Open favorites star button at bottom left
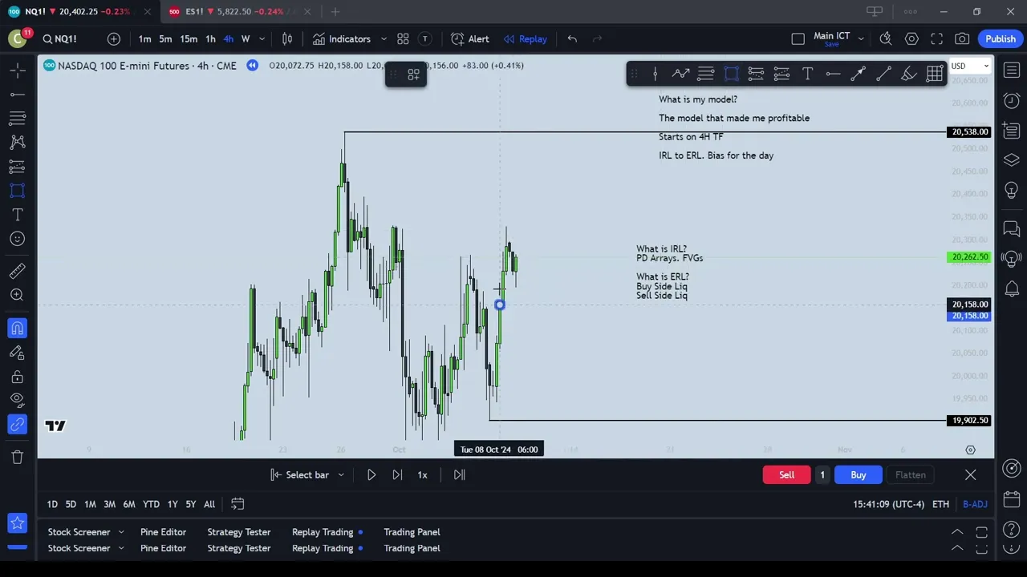Image resolution: width=1027 pixels, height=577 pixels. (17, 523)
